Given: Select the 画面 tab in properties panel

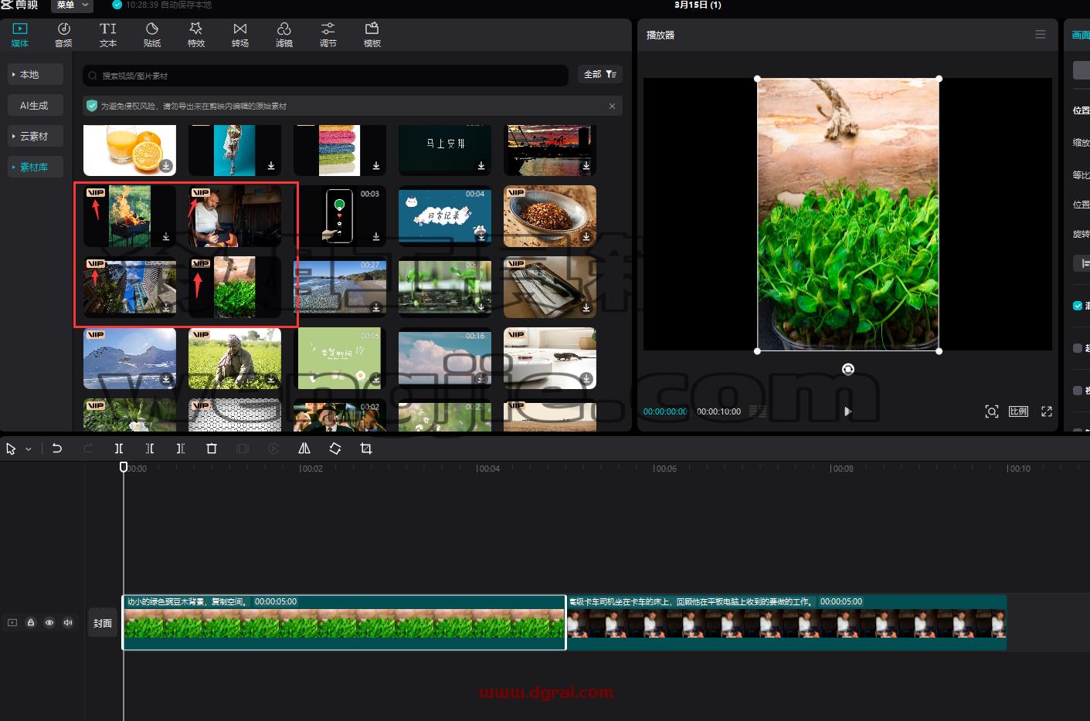Looking at the screenshot, I should (x=1081, y=35).
